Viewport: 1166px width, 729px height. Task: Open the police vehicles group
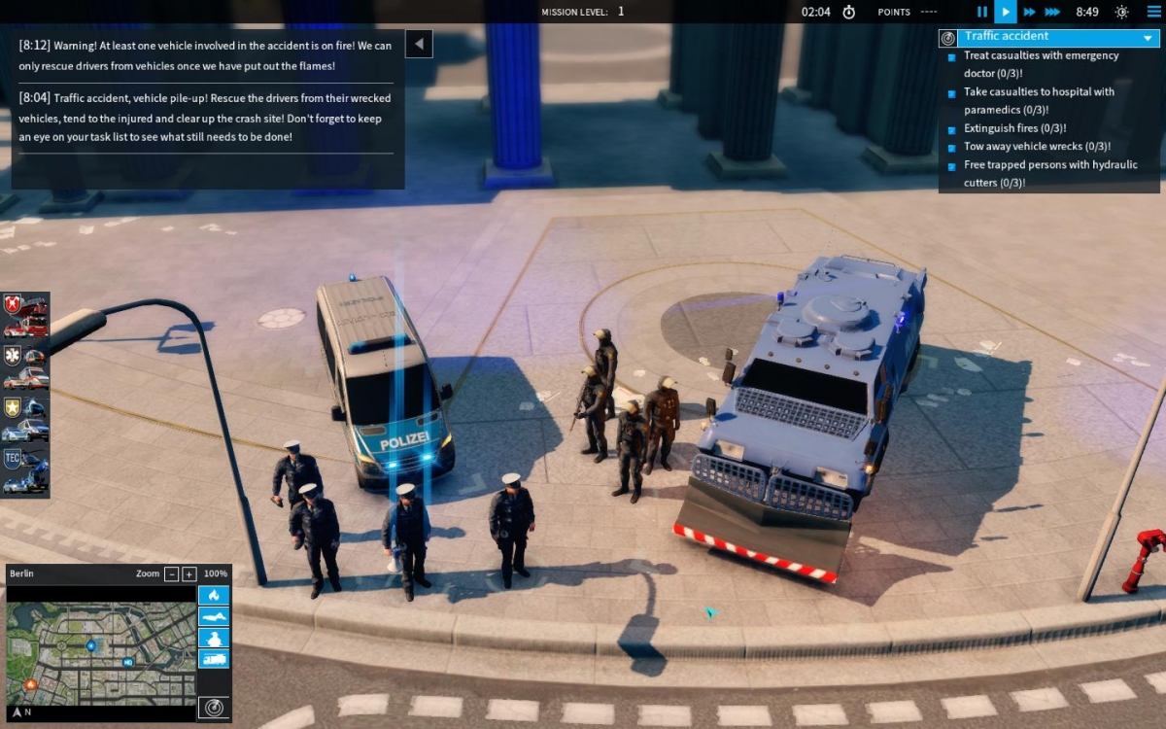25,419
